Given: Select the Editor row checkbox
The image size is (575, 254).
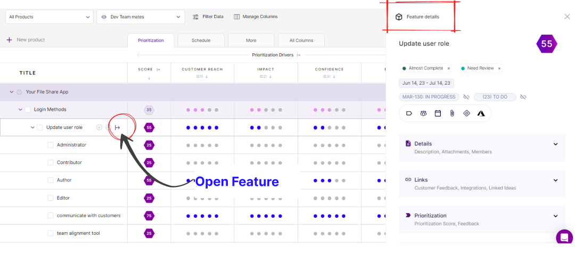Looking at the screenshot, I should 51,198.
